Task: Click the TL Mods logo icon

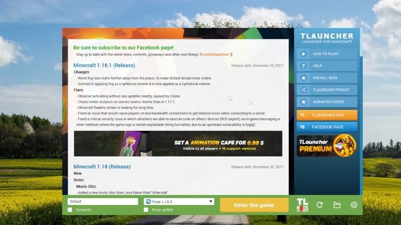Action: [302, 205]
